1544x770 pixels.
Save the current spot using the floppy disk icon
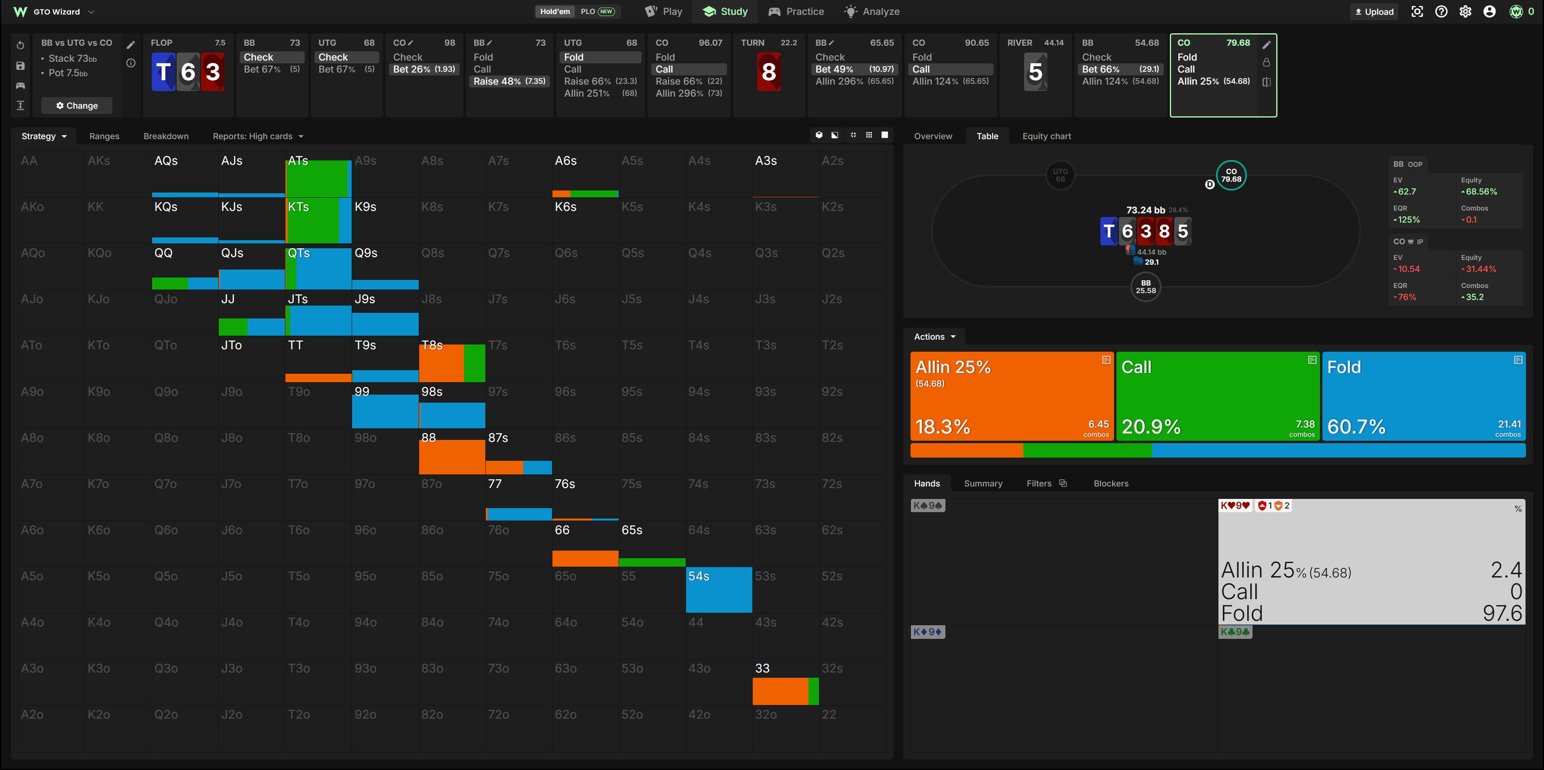(20, 66)
